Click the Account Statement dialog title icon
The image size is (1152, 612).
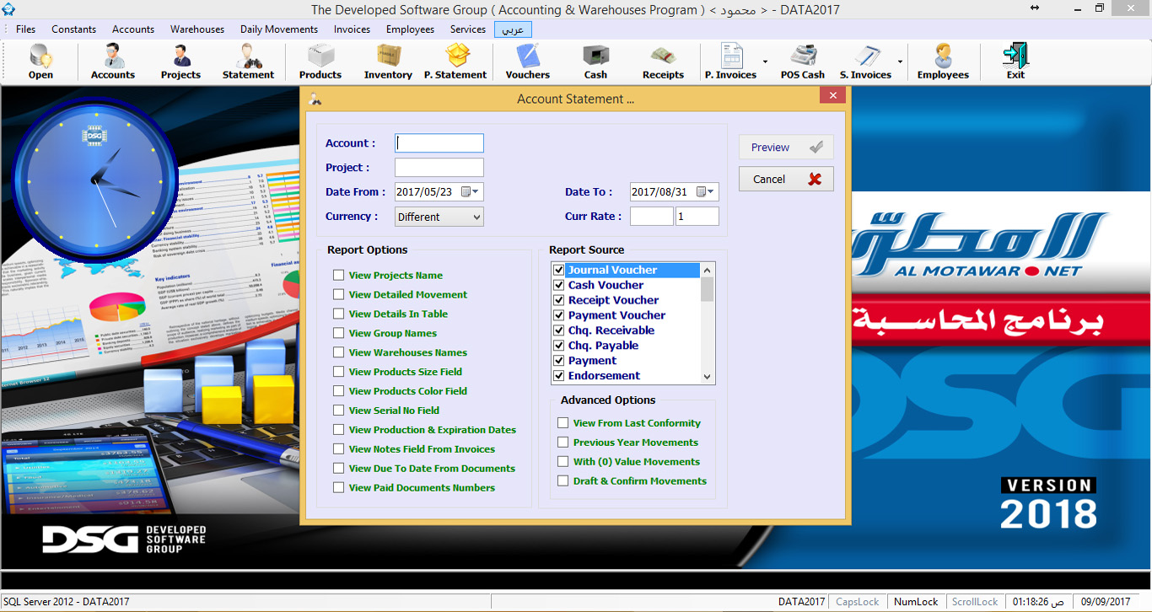[x=315, y=99]
